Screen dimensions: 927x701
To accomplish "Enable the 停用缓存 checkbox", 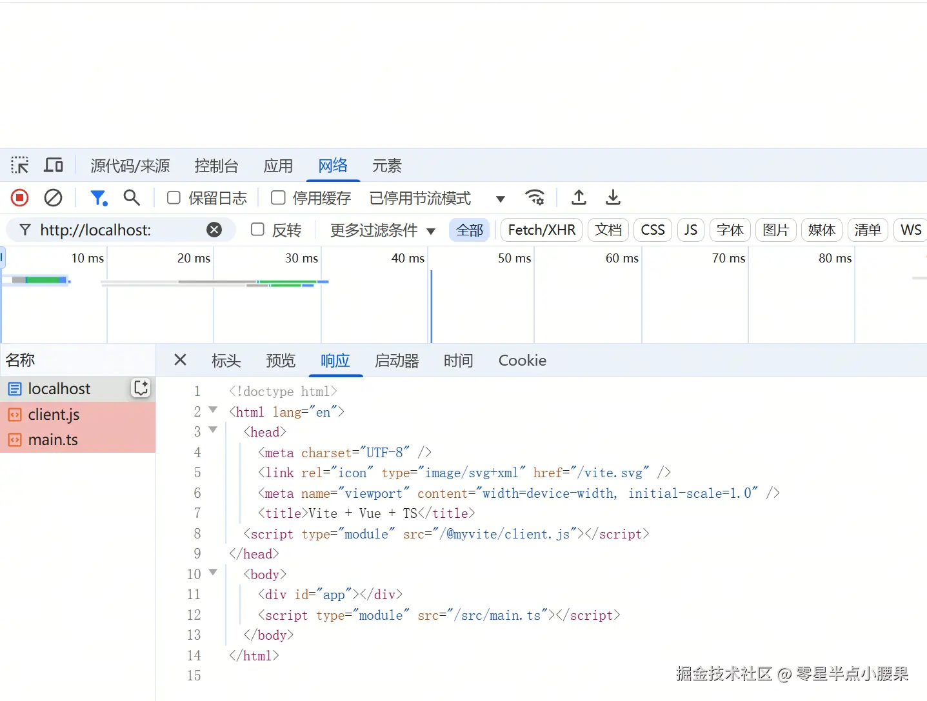I will (x=278, y=197).
